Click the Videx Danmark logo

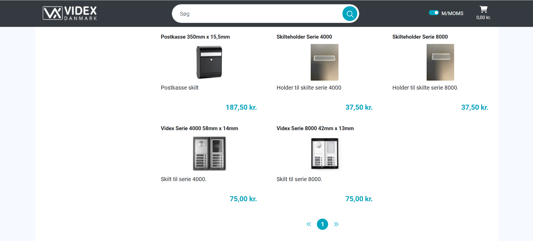pyautogui.click(x=70, y=13)
